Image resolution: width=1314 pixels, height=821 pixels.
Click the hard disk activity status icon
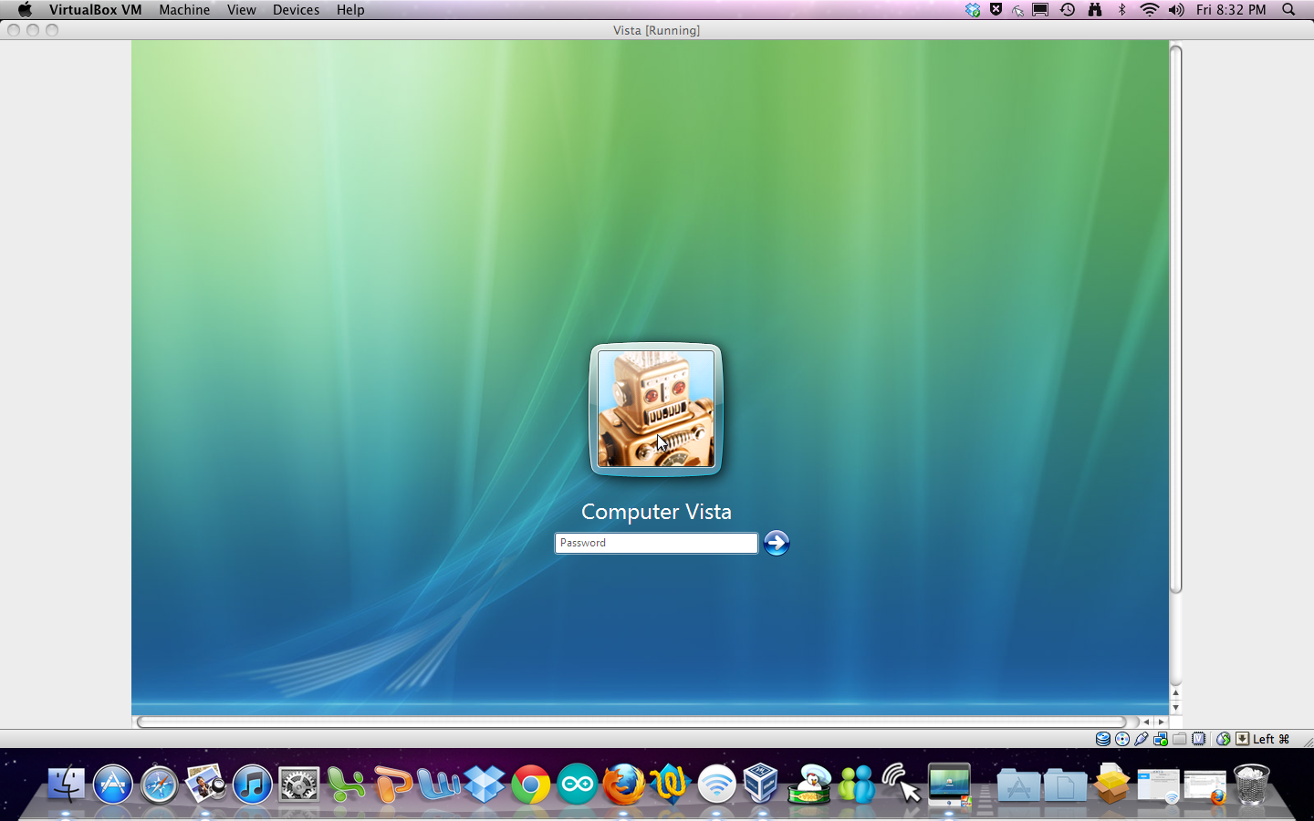pos(1102,739)
